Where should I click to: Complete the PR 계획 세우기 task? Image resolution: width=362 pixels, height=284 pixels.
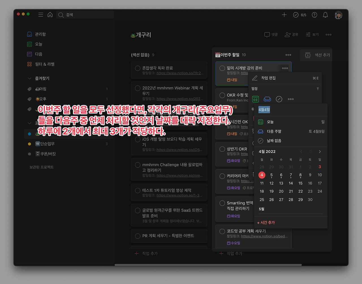coord(138,236)
